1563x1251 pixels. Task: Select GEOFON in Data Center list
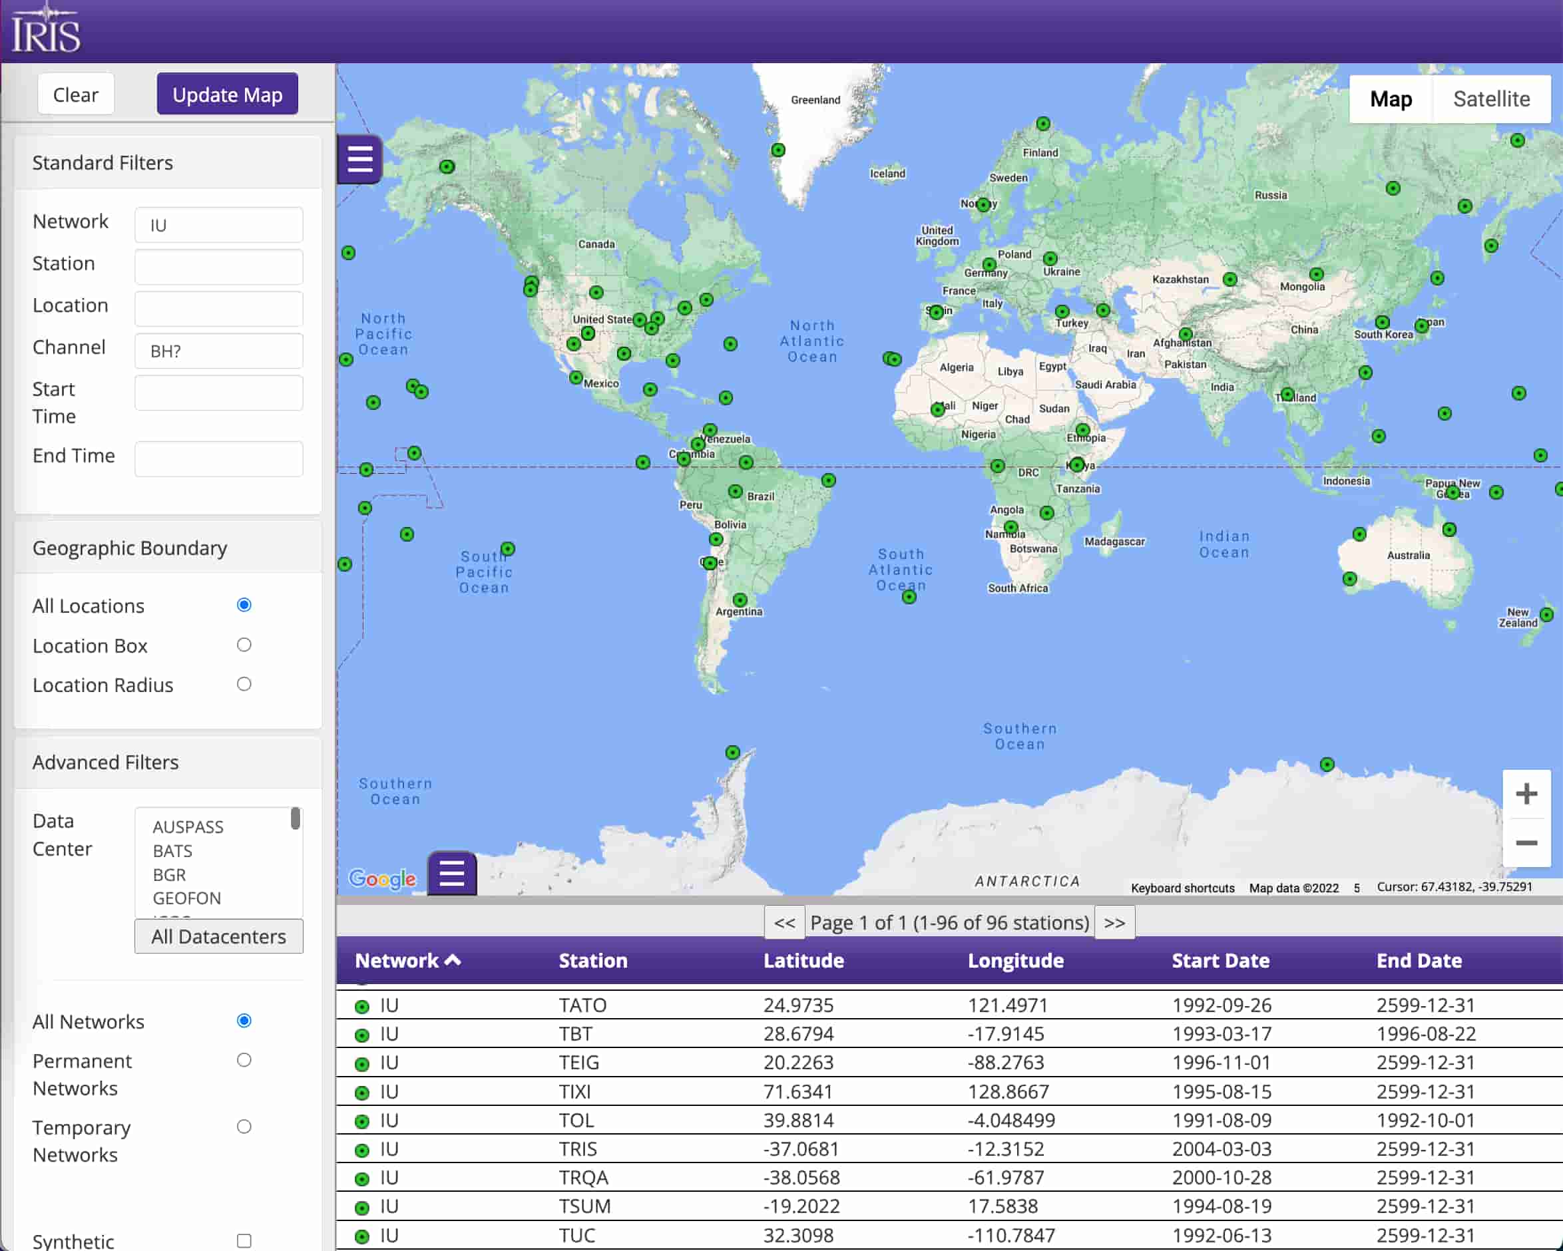[186, 898]
